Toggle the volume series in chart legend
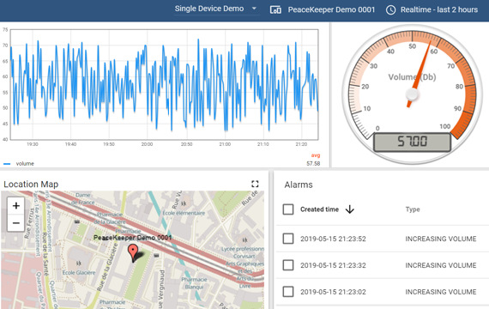The image size is (489, 309). coord(19,164)
